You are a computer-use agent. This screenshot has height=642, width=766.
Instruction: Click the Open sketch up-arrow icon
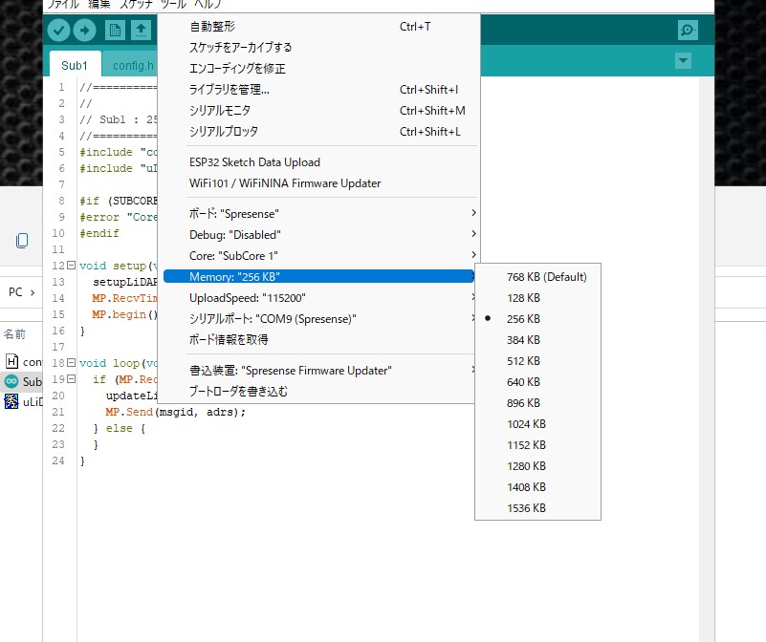pyautogui.click(x=141, y=31)
